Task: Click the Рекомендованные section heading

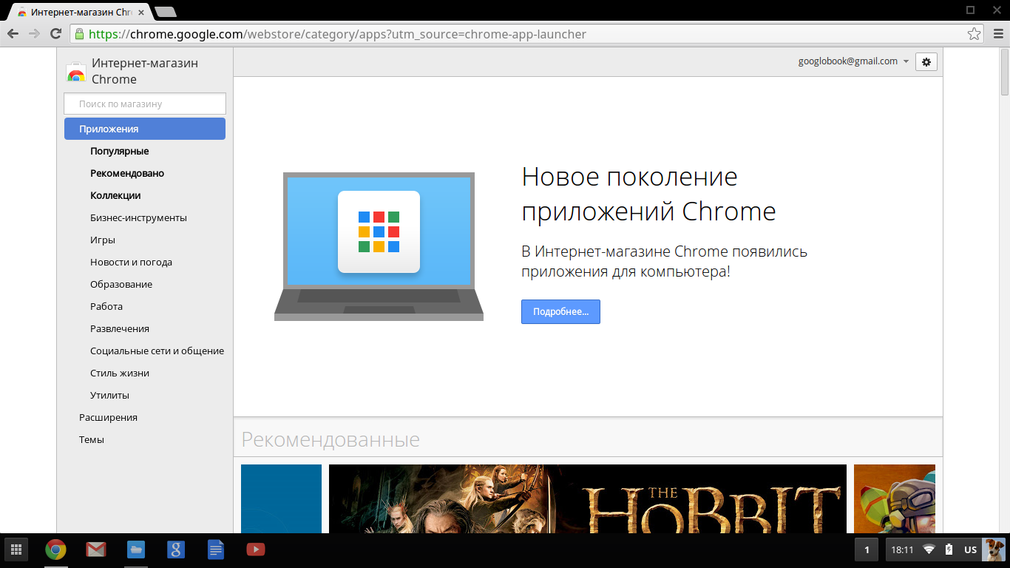Action: [331, 439]
